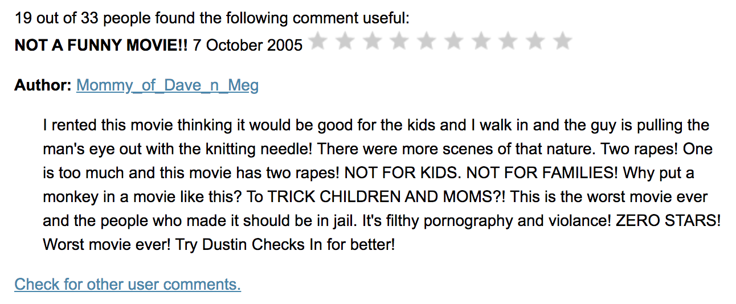Open the Mommy_of_Dave_n_Meg author profile link
This screenshot has height=304, width=736.
pyautogui.click(x=167, y=85)
